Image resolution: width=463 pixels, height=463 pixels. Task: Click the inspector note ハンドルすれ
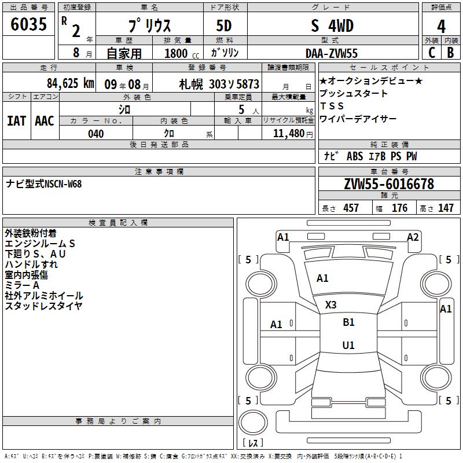(x=31, y=264)
